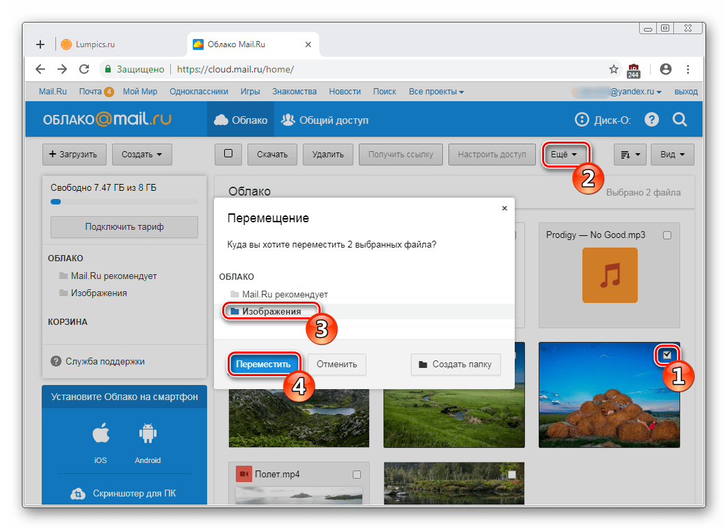Click Создать папку in the dialog
This screenshot has width=728, height=530.
455,365
